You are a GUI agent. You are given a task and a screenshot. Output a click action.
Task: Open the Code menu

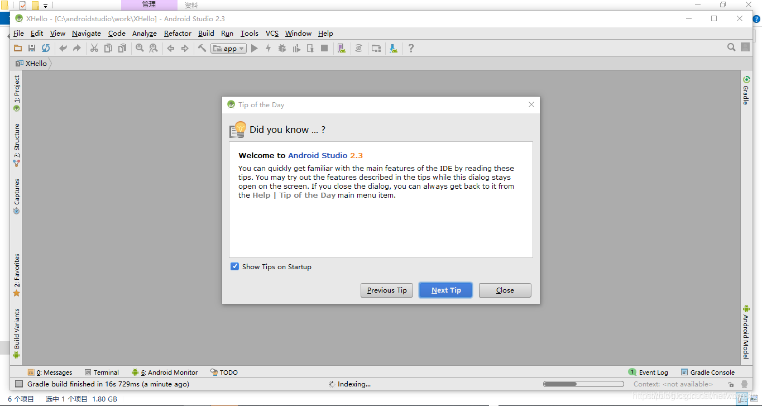[117, 34]
